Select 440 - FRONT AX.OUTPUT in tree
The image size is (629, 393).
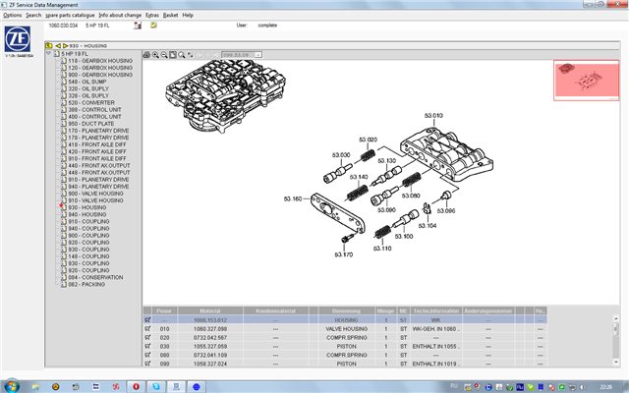[98, 166]
